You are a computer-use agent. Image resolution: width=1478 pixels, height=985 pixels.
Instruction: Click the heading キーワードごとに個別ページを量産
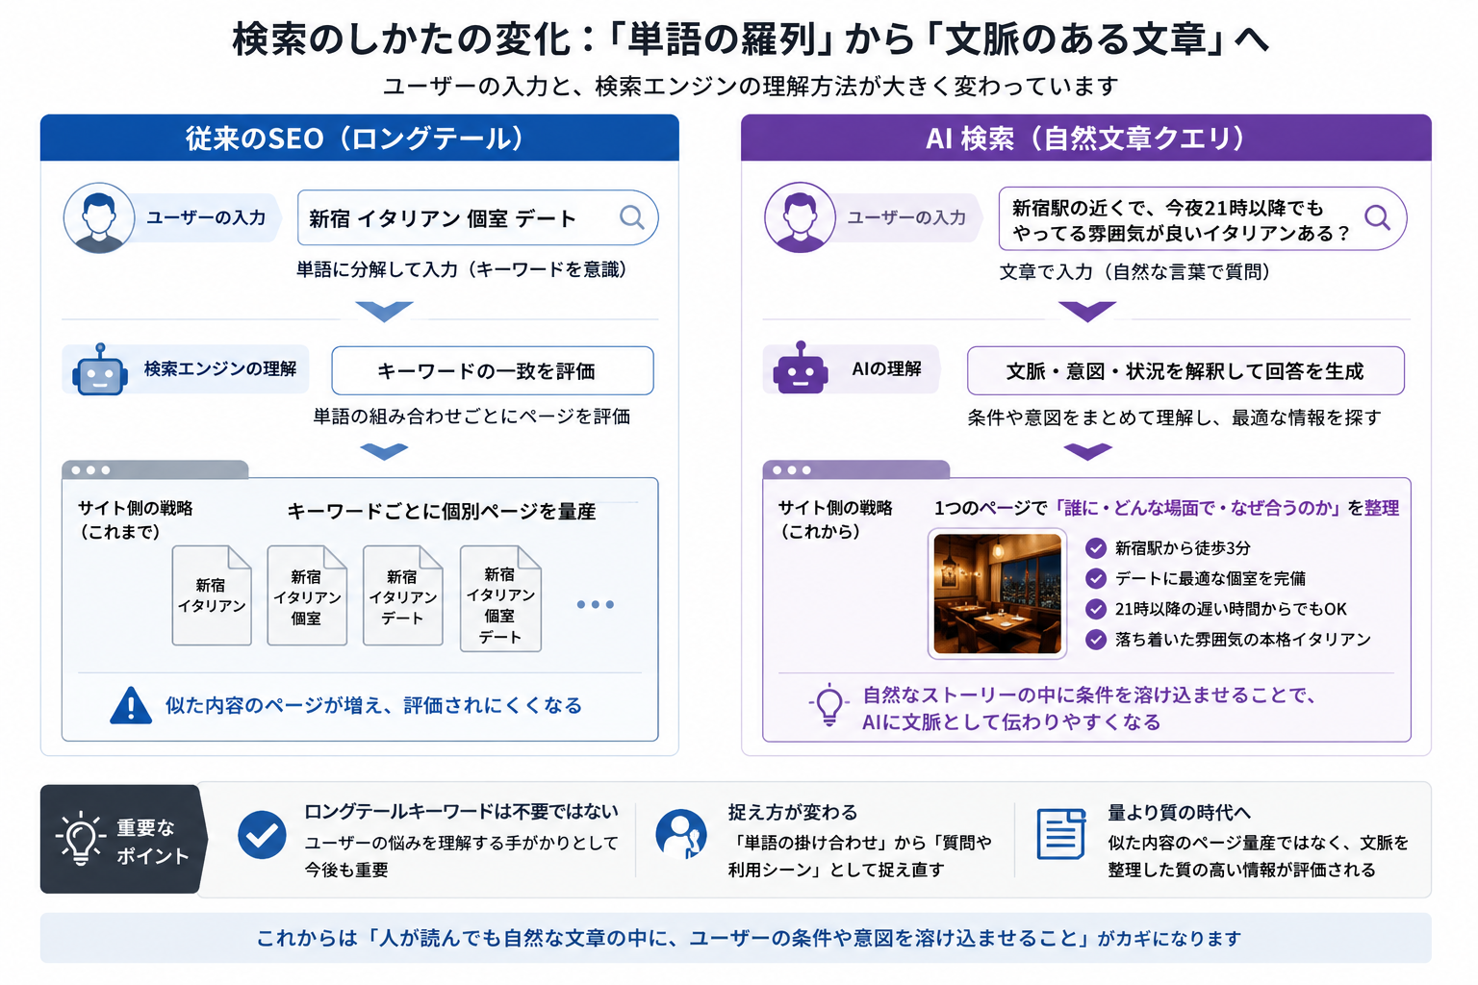click(x=442, y=511)
